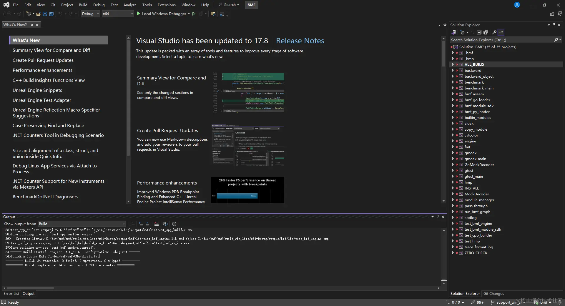Select the What's New sidebar item
The image size is (565, 306).
click(x=59, y=40)
